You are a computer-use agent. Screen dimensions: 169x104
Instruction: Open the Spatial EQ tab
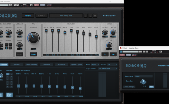[17, 65]
